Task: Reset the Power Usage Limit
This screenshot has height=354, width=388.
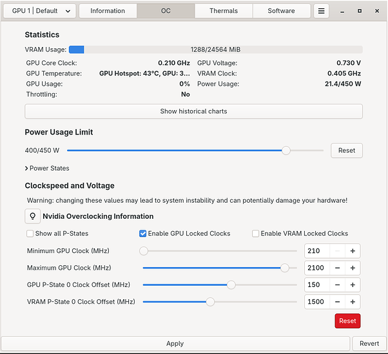Action: [347, 151]
